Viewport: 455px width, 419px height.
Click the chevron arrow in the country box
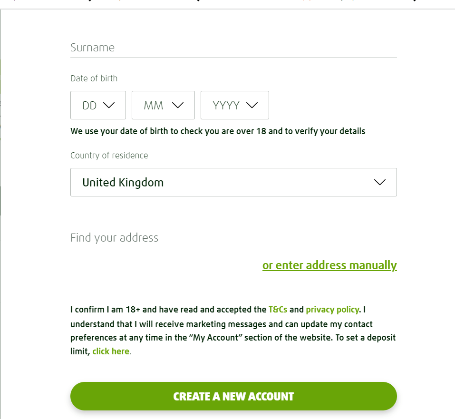coord(379,182)
